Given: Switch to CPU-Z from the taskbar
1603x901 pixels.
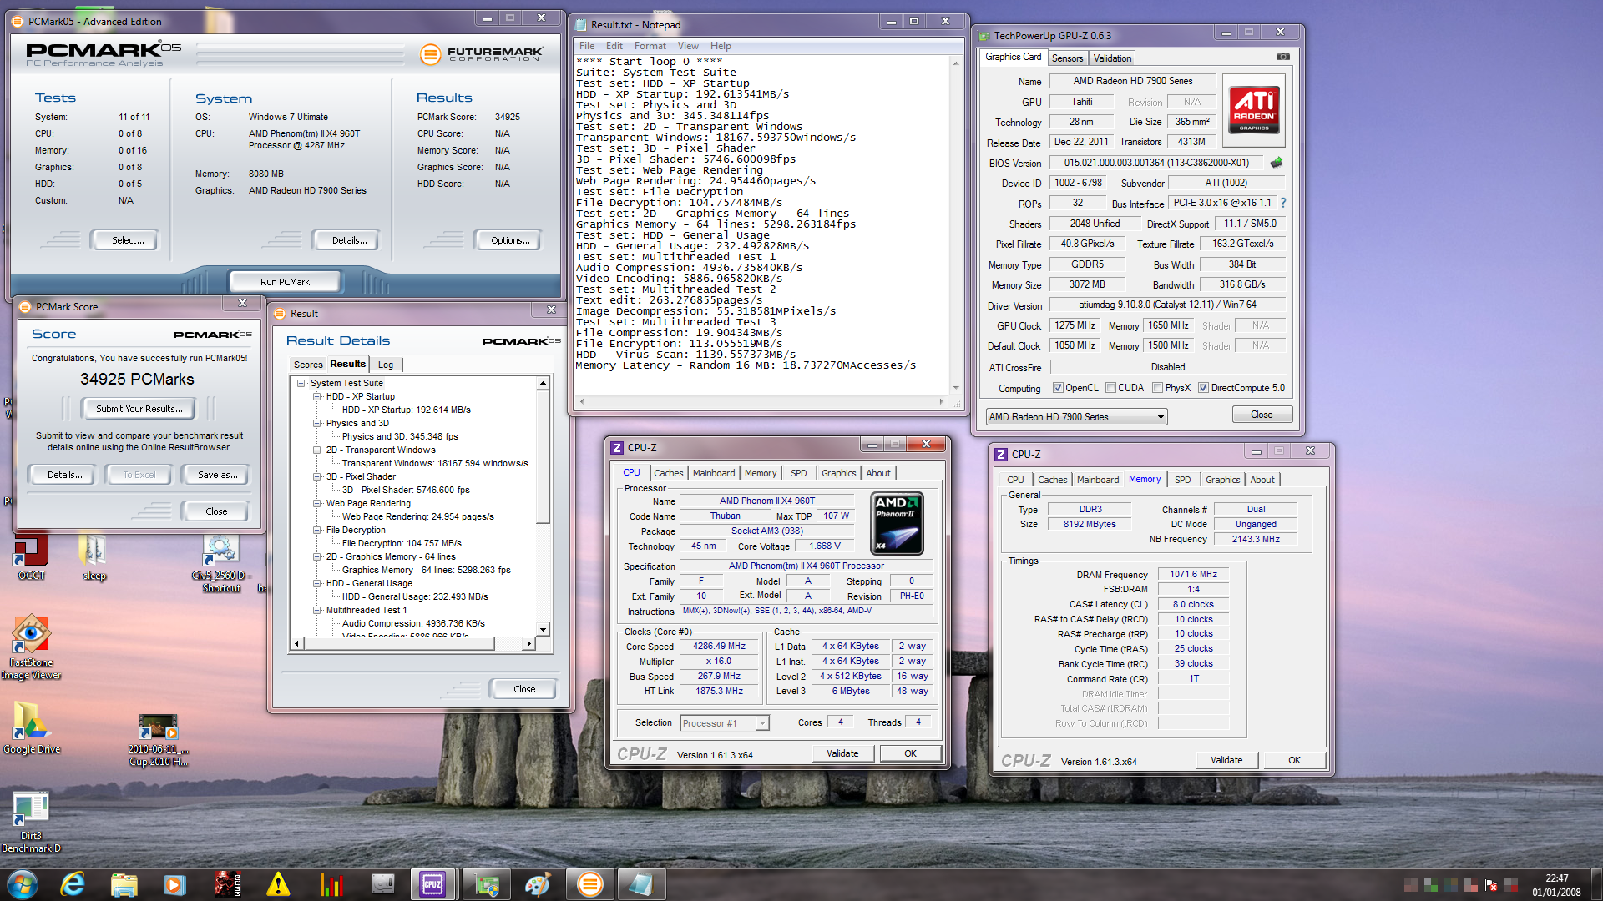Looking at the screenshot, I should pyautogui.click(x=432, y=884).
